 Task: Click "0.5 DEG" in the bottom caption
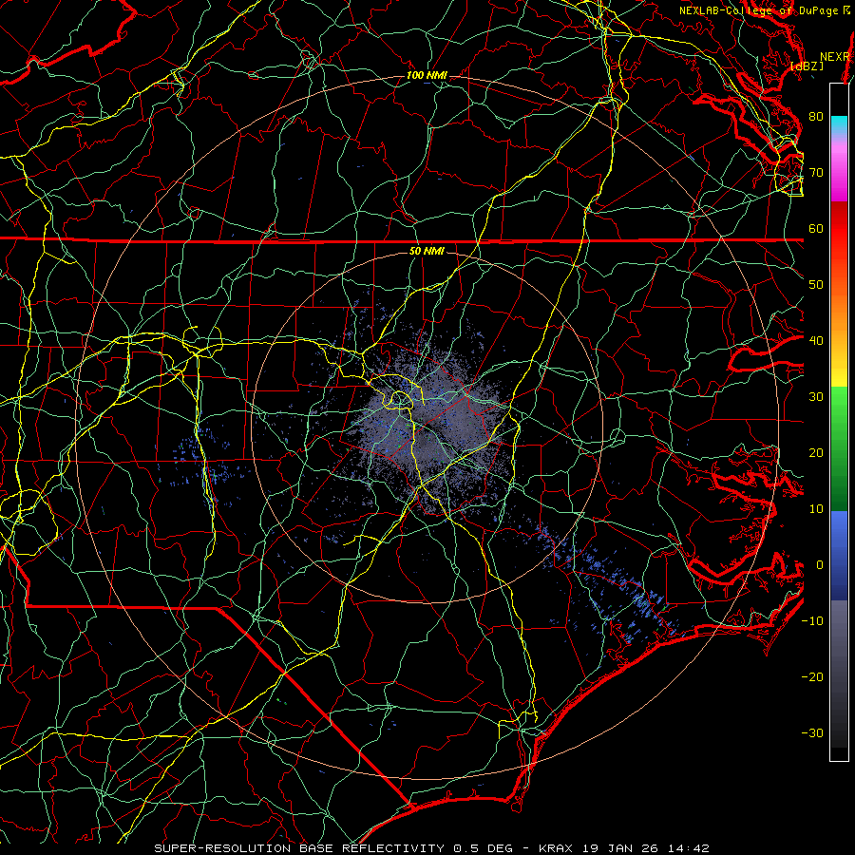483,848
